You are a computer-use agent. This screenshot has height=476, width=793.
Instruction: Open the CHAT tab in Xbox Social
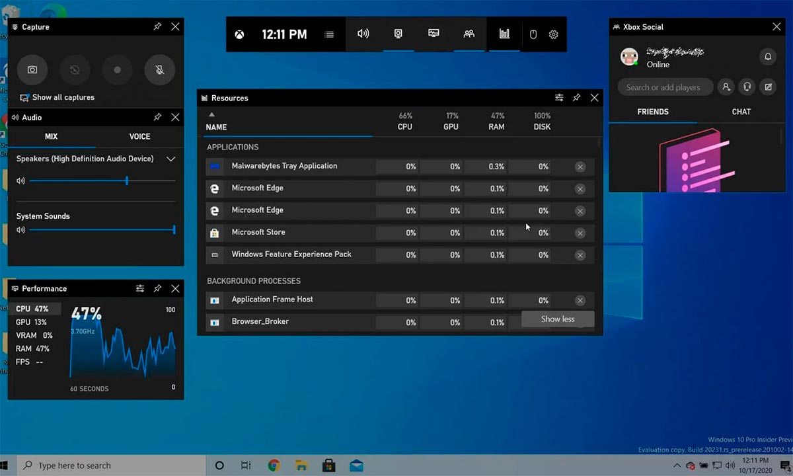(741, 112)
